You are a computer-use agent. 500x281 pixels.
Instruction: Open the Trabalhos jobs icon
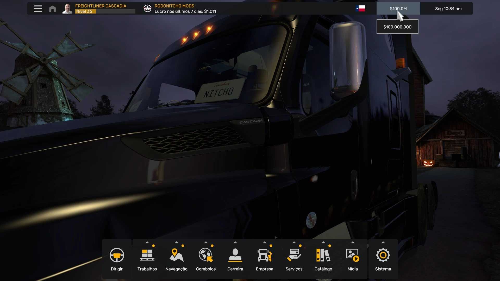click(x=147, y=255)
